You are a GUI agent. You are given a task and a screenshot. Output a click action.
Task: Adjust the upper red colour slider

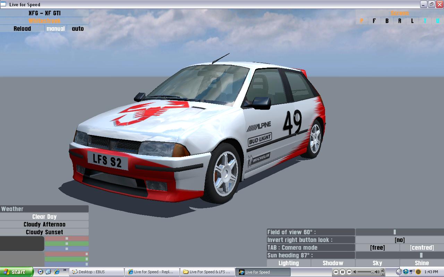coord(67,238)
